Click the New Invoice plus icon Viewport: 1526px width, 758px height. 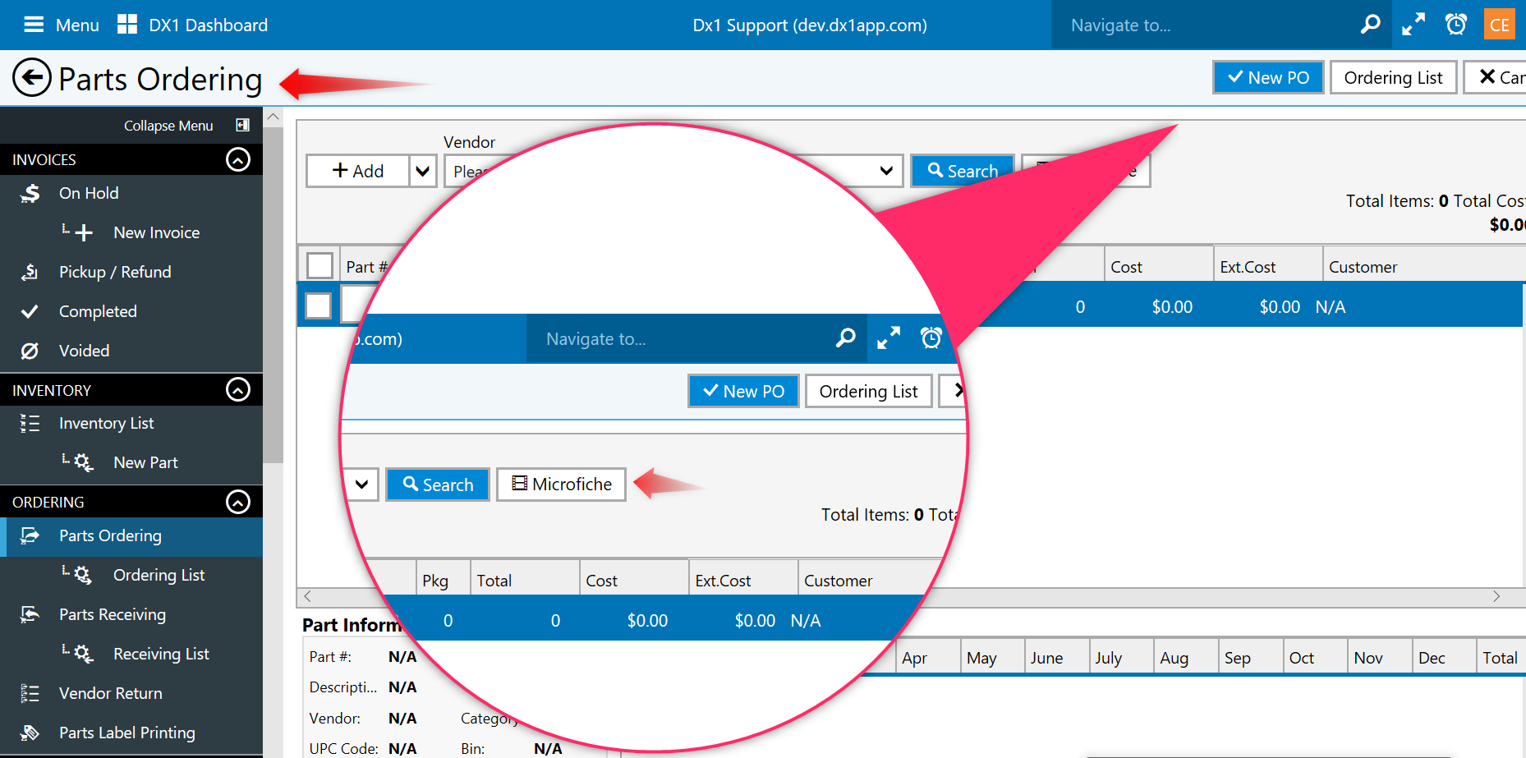pyautogui.click(x=84, y=233)
